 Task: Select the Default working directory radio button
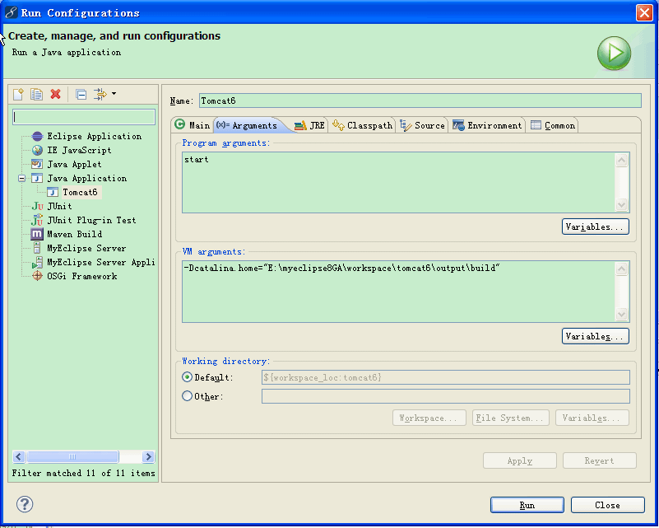[187, 377]
